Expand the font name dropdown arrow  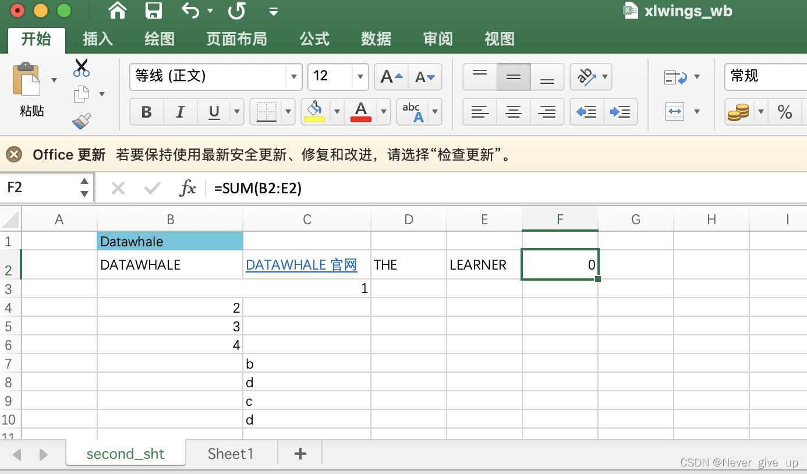tap(294, 77)
